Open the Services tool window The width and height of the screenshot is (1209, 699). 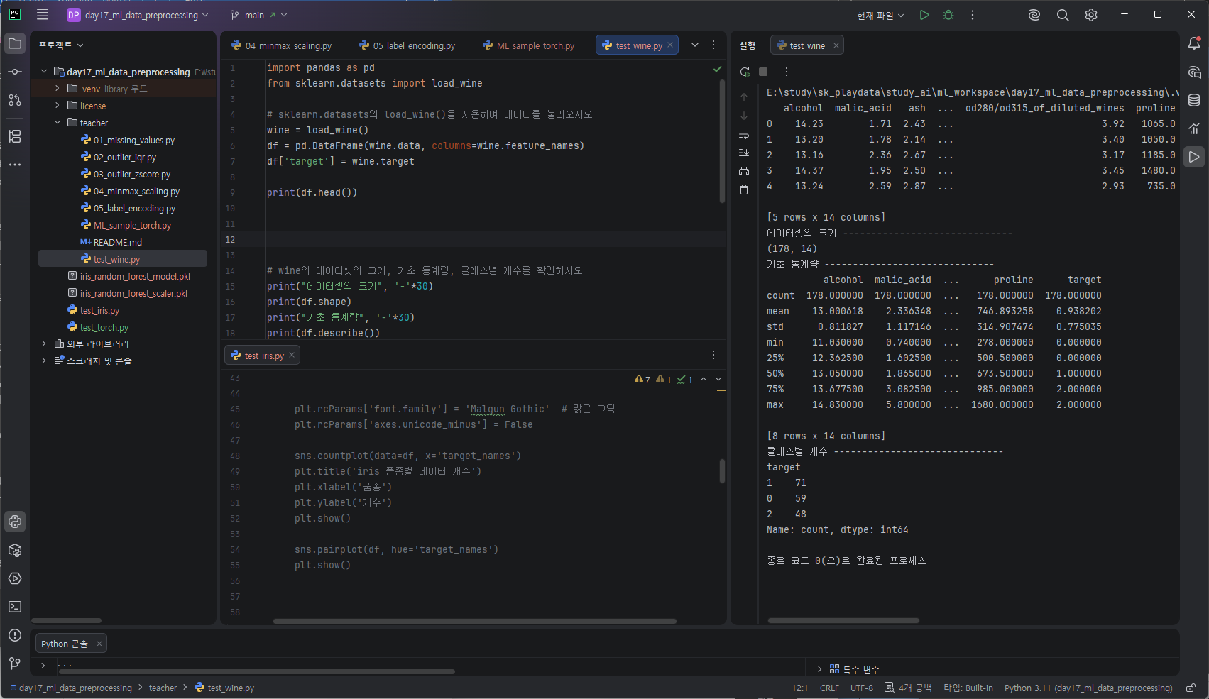[15, 578]
